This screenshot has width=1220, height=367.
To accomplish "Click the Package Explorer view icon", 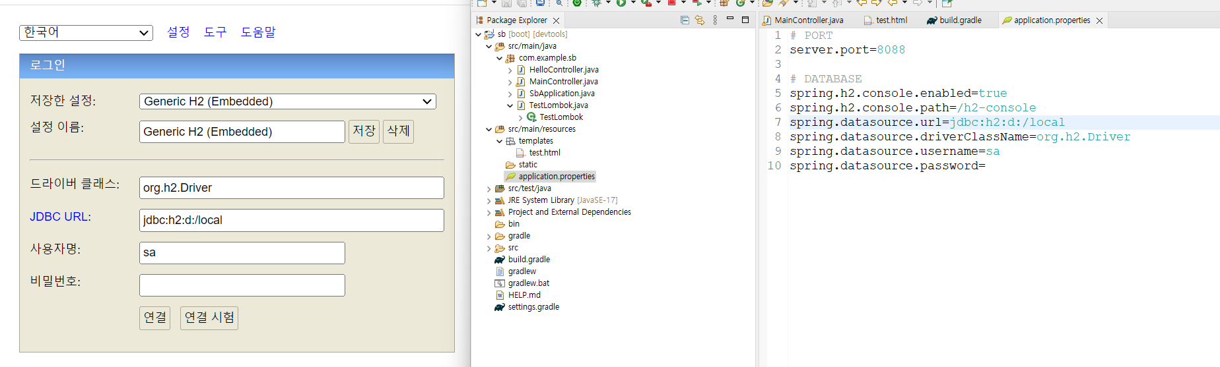I will (x=480, y=20).
